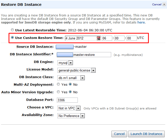The height and width of the screenshot is (138, 167).
Task: Click the Auto Minor Version Upgrade label
Action: (x=27, y=92)
